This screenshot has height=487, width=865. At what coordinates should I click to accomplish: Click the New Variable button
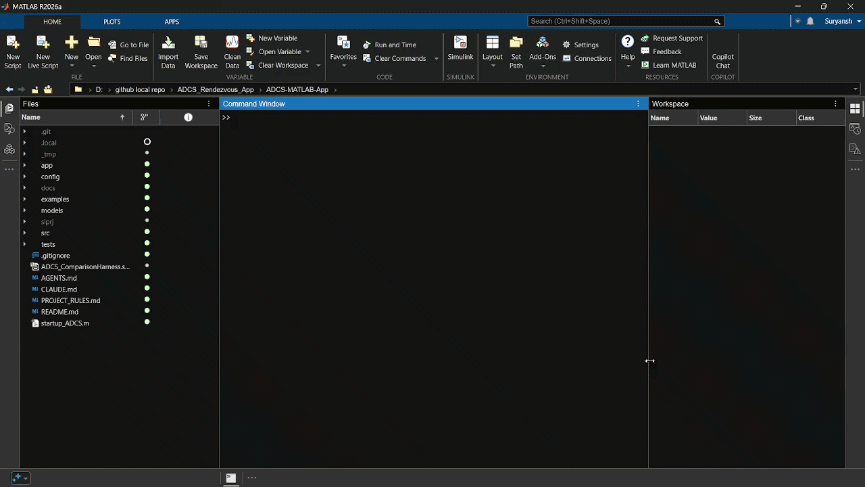pos(272,38)
